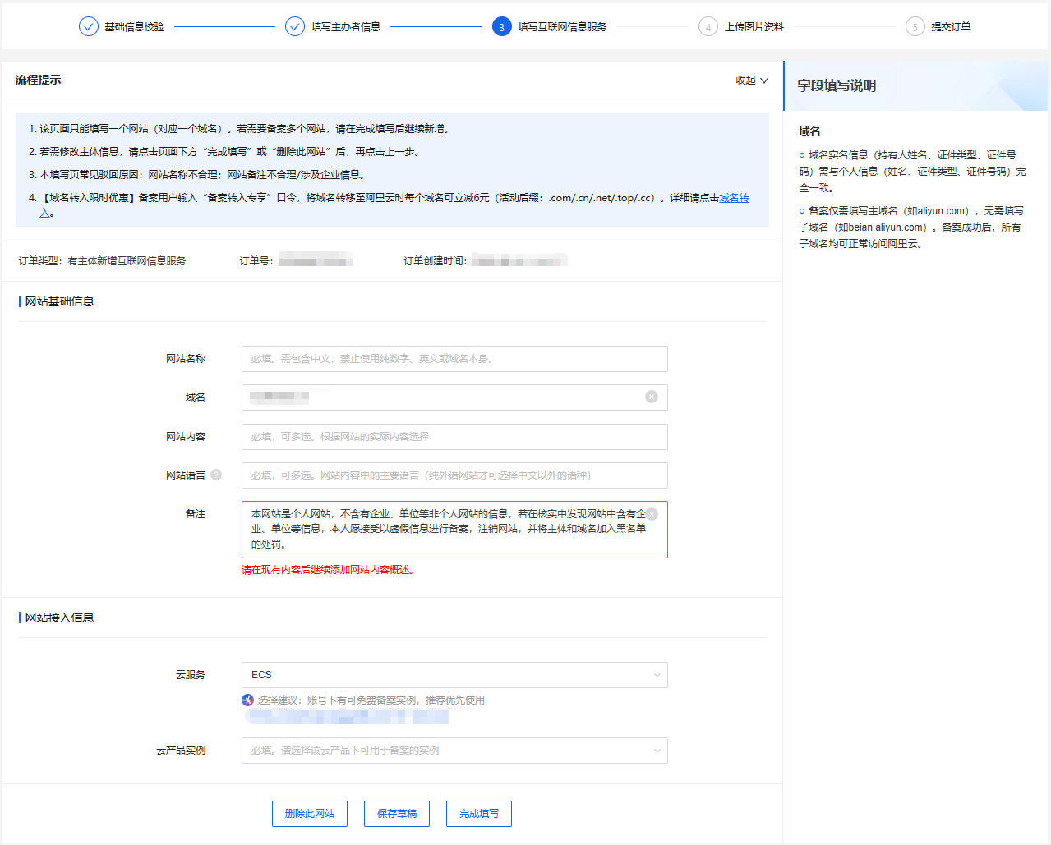This screenshot has height=845, width=1051.
Task: Click the active step 3 circle icon
Action: click(501, 27)
